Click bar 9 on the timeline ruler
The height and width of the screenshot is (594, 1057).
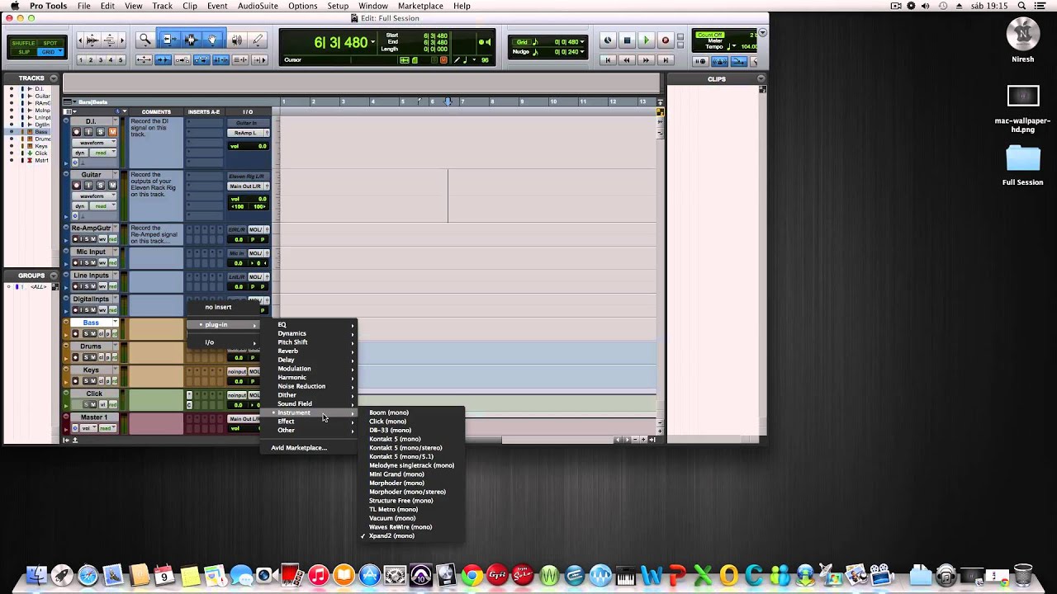coord(522,101)
